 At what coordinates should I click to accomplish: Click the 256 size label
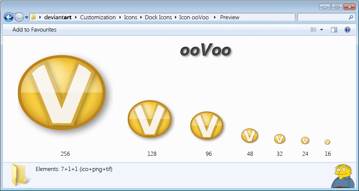tap(65, 154)
